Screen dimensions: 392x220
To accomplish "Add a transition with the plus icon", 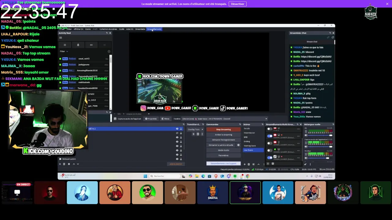I will pos(194,134).
